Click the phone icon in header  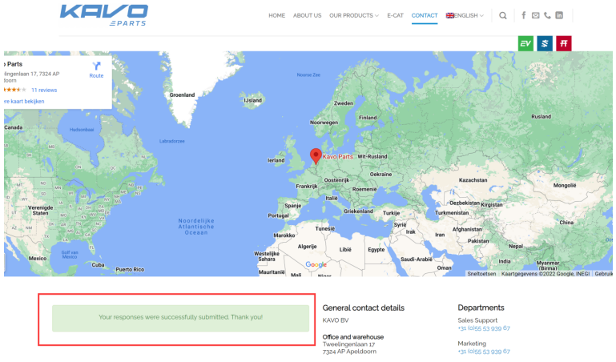(x=547, y=15)
